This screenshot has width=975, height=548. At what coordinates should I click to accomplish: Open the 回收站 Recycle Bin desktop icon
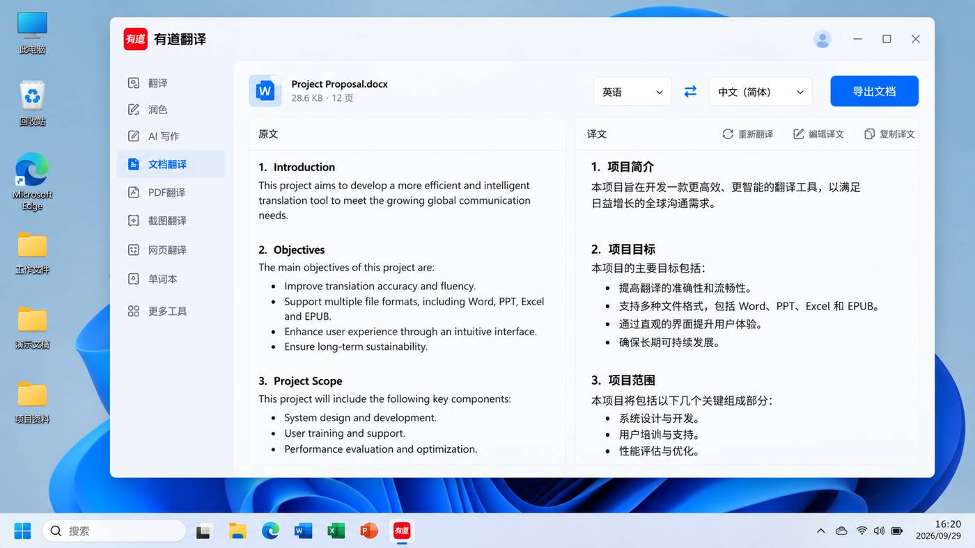[x=32, y=103]
